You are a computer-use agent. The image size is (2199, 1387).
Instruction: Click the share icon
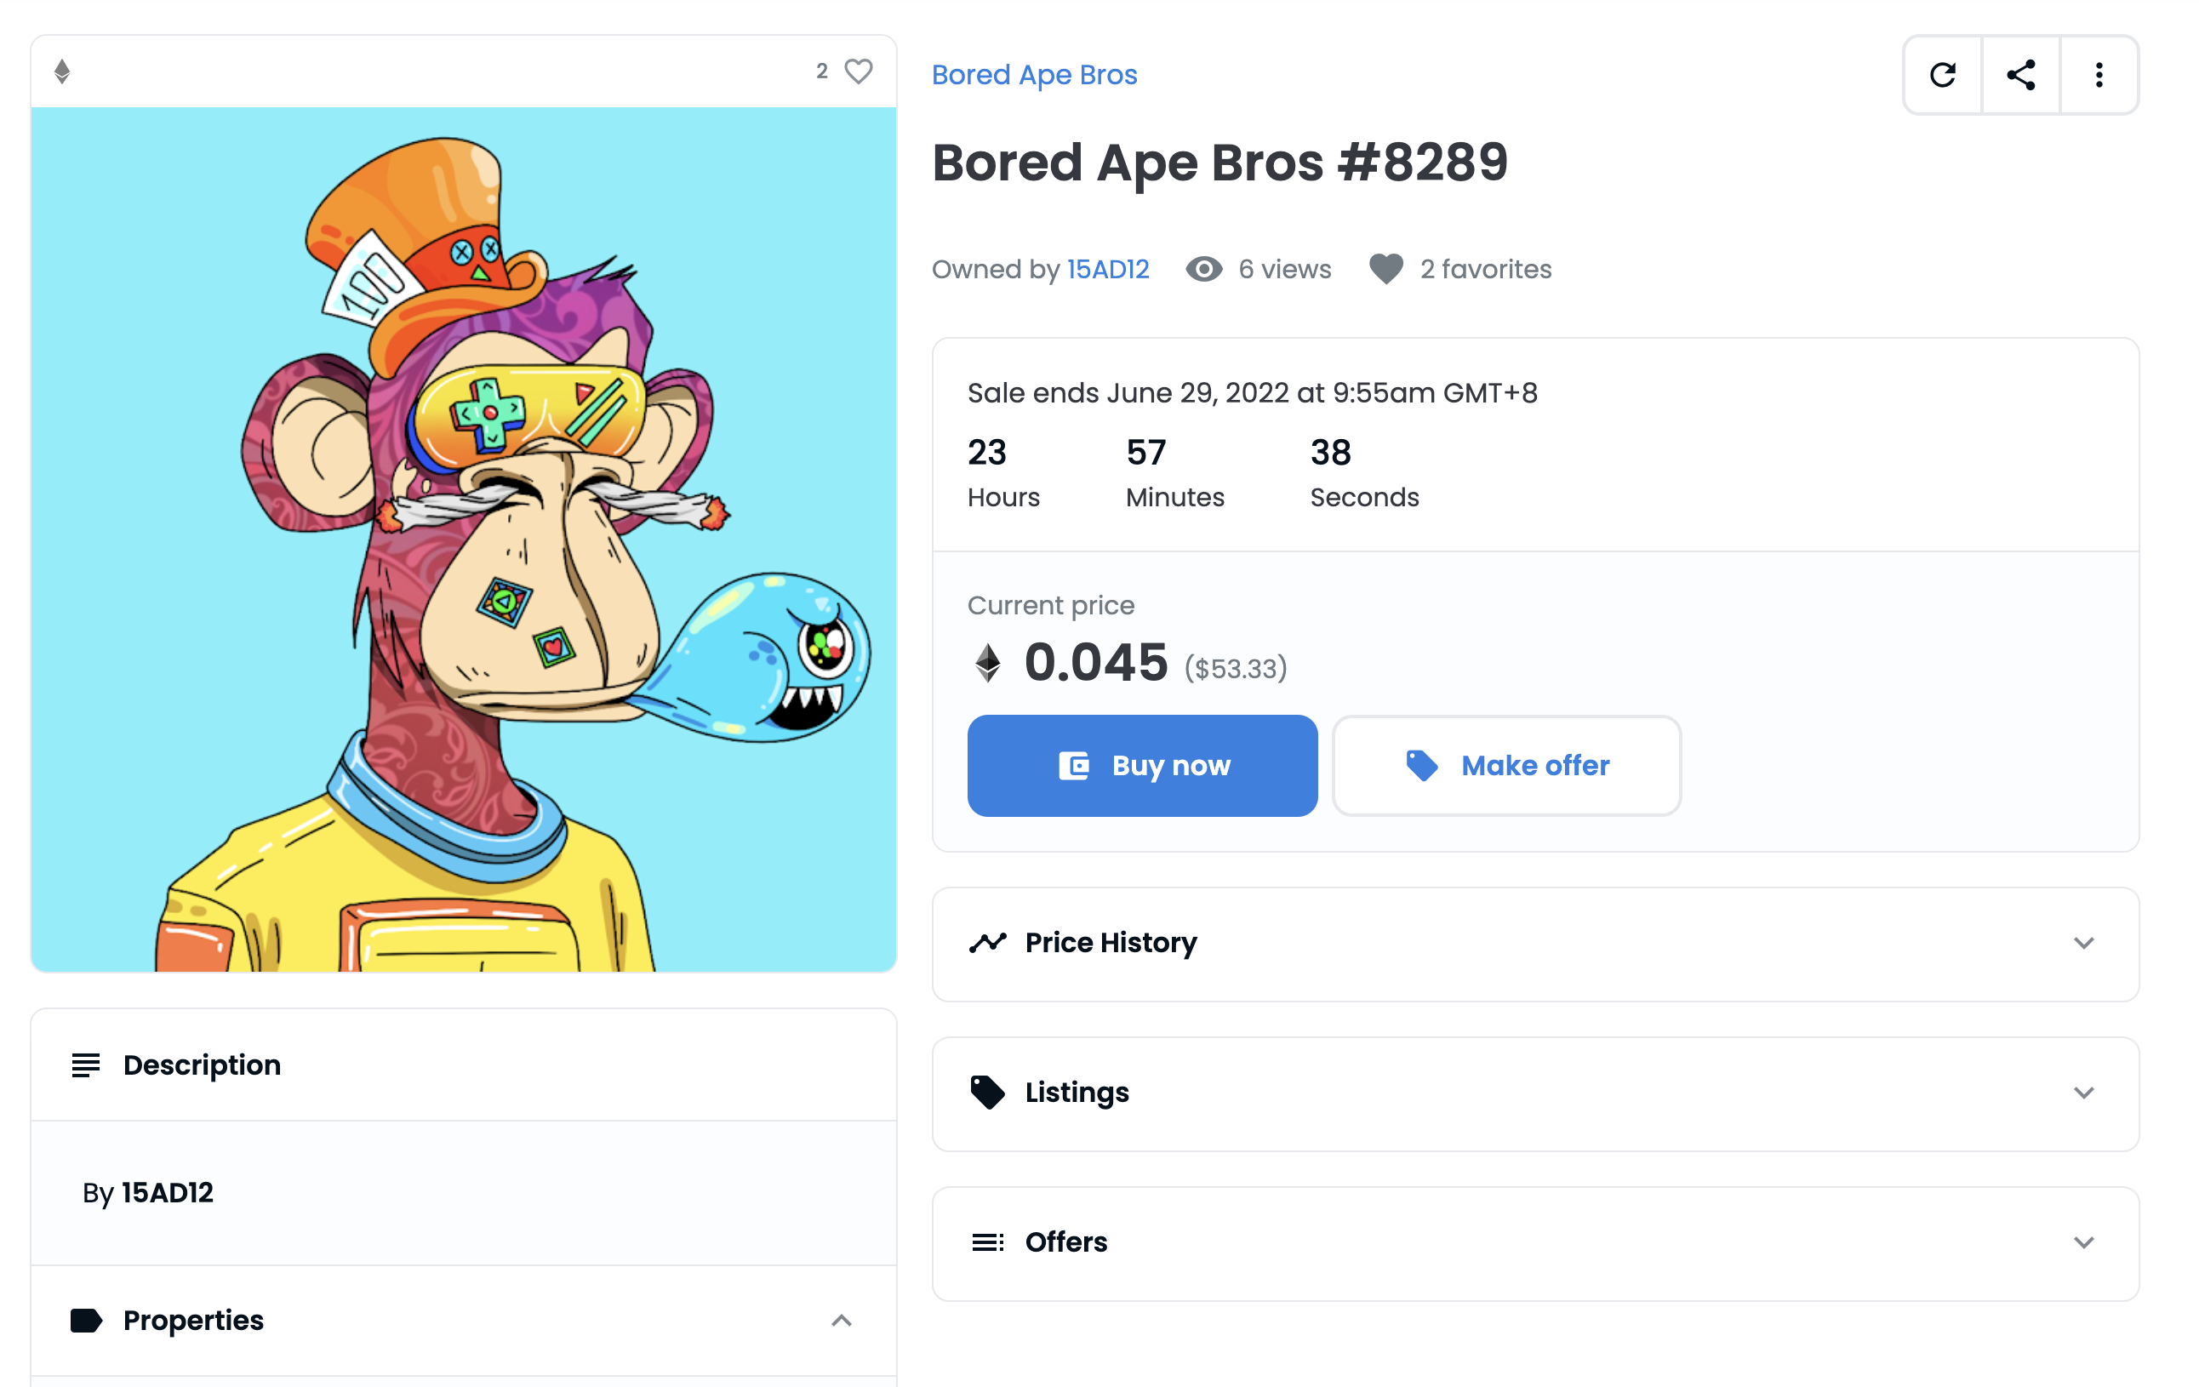point(2021,75)
